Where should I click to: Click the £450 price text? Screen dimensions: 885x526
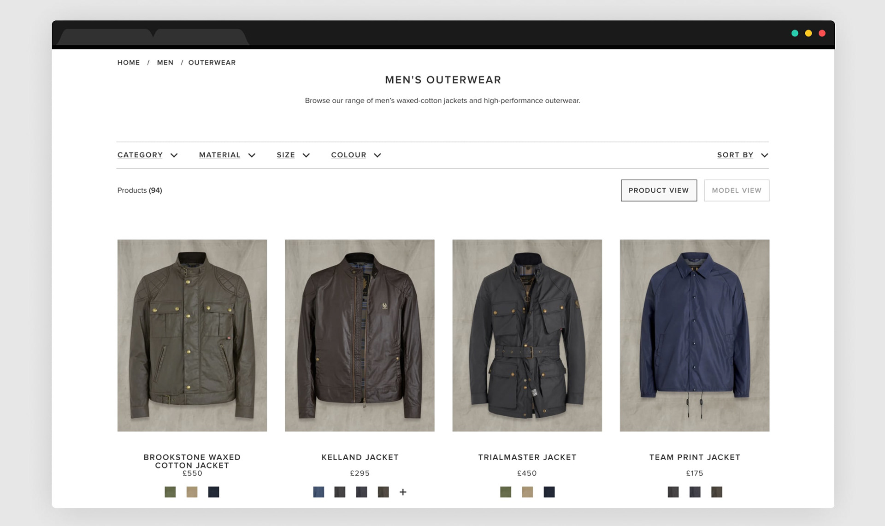coord(527,473)
